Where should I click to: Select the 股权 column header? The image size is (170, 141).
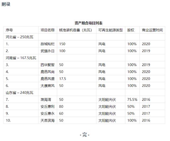coord(131,30)
